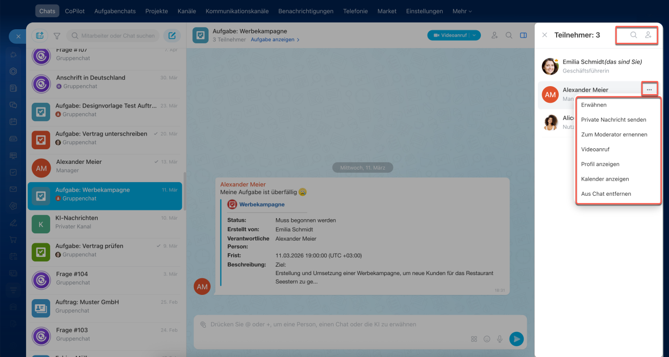This screenshot has height=357, width=669.
Task: Click the microphone icon in the message box
Action: 500,339
